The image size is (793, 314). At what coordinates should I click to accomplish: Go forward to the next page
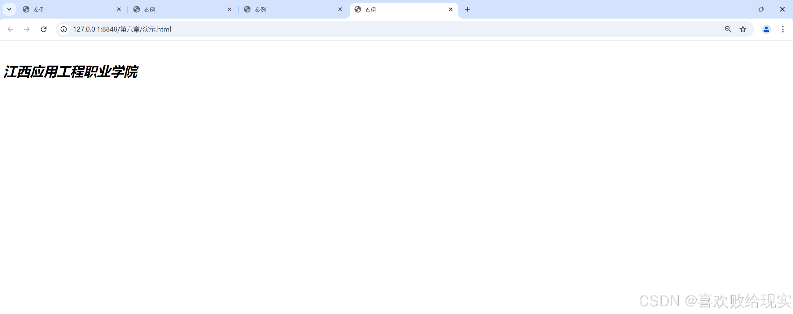tap(27, 29)
